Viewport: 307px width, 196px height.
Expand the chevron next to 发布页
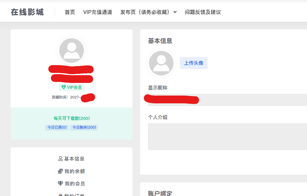[x=175, y=12]
